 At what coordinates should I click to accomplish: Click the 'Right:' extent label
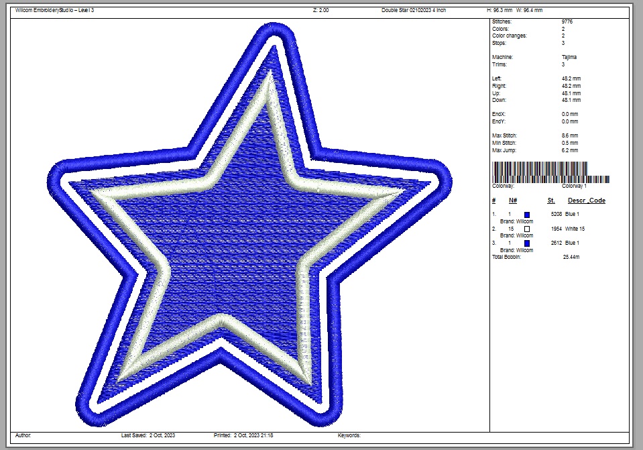[499, 86]
